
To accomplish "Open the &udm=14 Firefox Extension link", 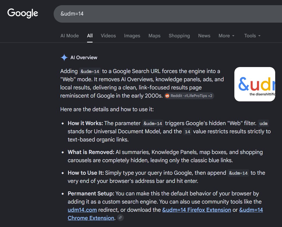I will [197, 210].
